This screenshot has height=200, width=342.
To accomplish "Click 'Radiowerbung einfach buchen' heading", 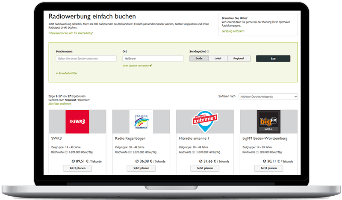I will click(x=92, y=16).
